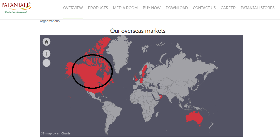Open the Career page link
280x138 pixels.
228,8
